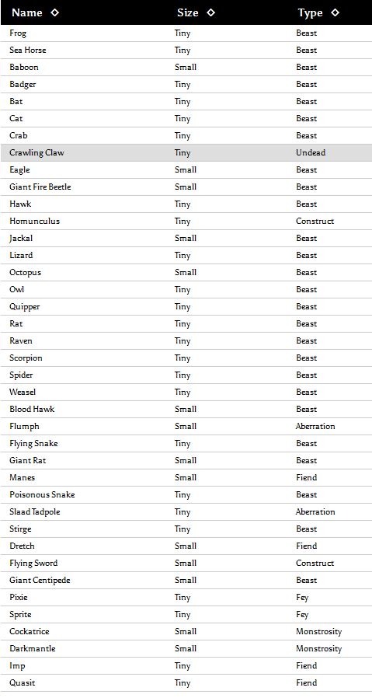Image resolution: width=372 pixels, height=698 pixels.
Task: Click the sort diamond icon beside Name
Action: coord(54,12)
